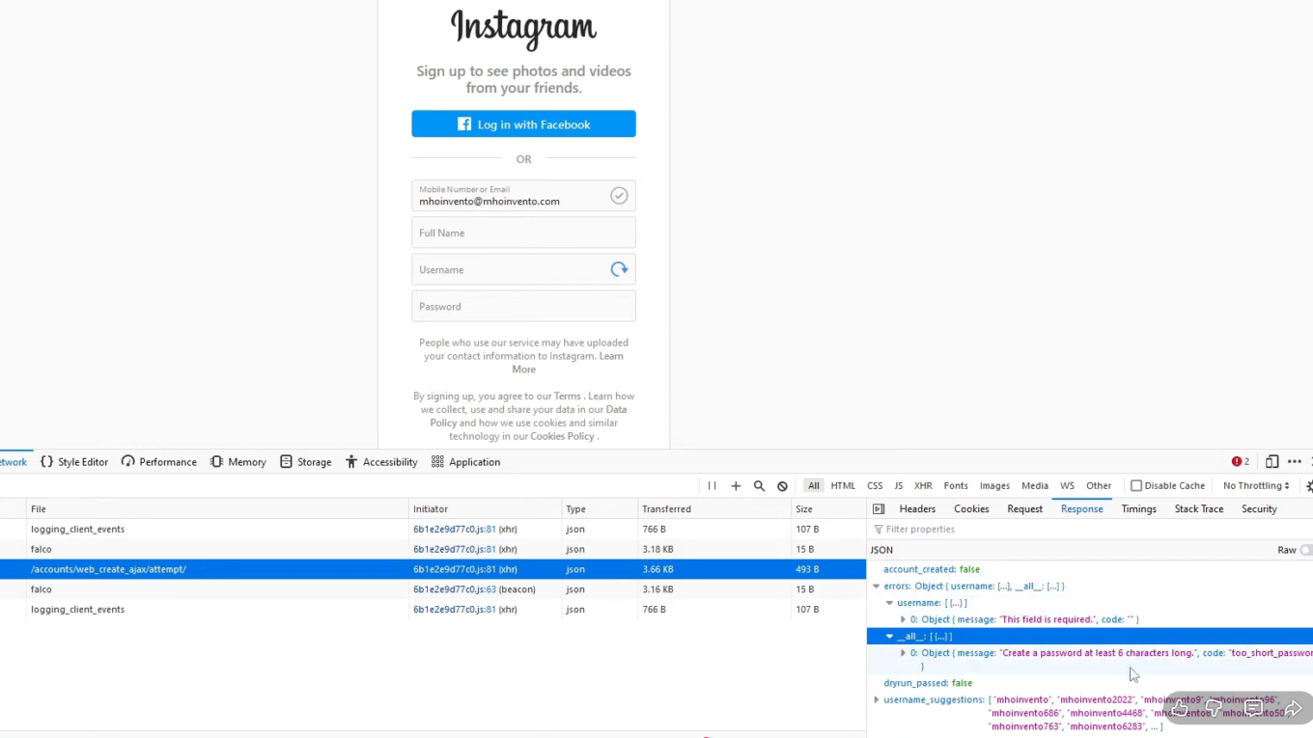The width and height of the screenshot is (1313, 738).
Task: Filter requests by XHR type
Action: click(x=923, y=486)
